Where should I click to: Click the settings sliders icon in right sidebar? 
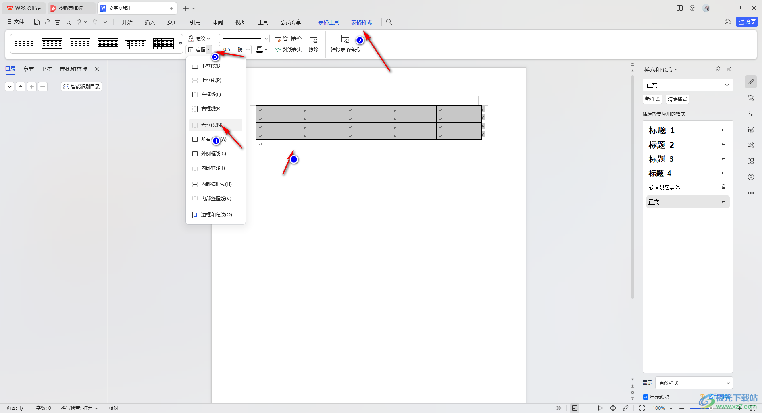point(751,114)
